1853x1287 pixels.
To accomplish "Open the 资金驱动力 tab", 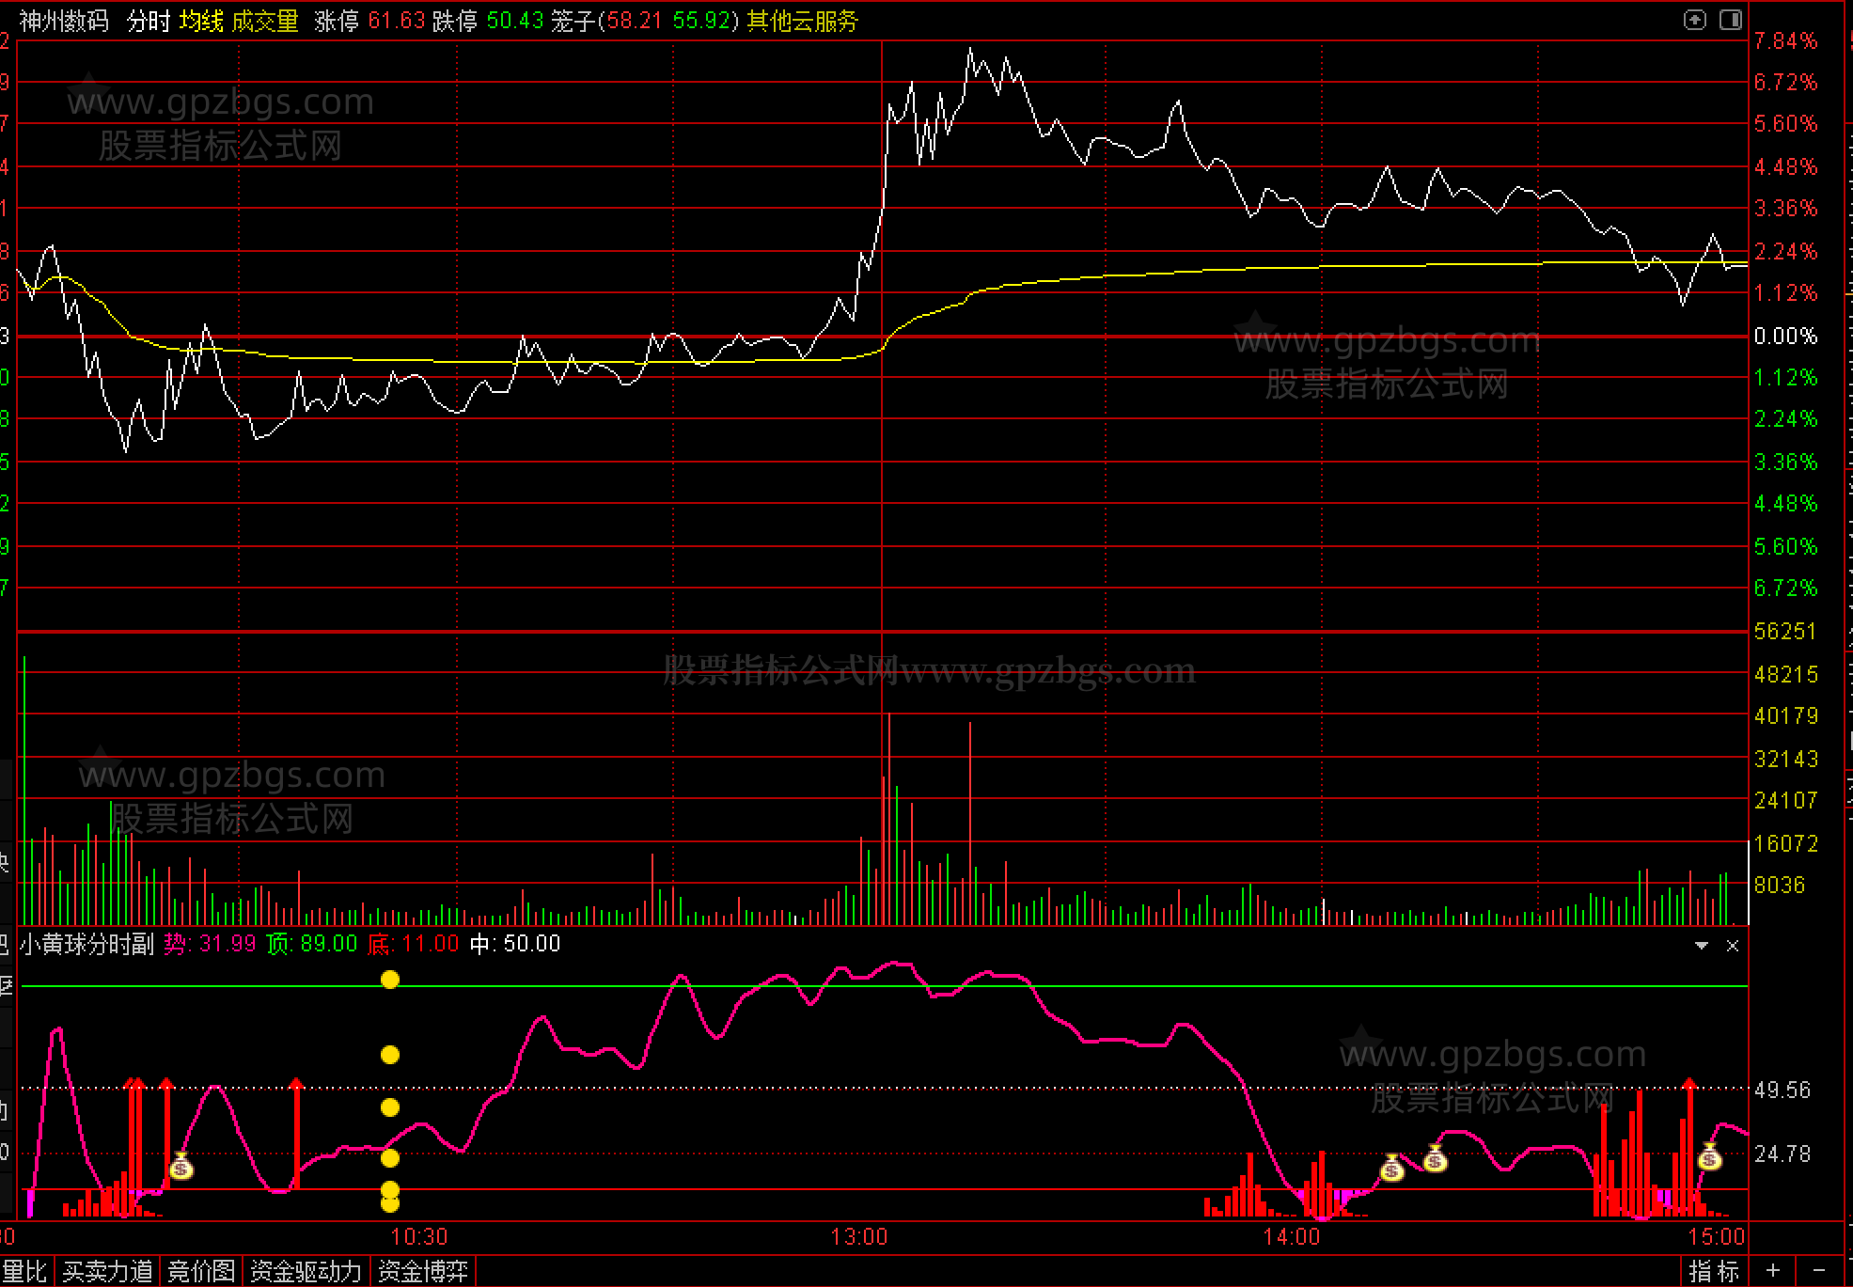I will [x=306, y=1272].
